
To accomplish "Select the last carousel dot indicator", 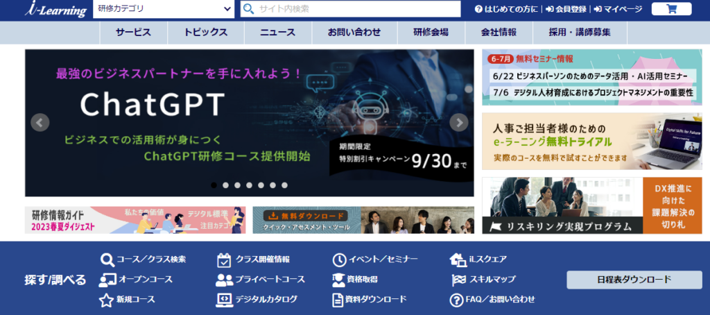I will click(x=284, y=185).
